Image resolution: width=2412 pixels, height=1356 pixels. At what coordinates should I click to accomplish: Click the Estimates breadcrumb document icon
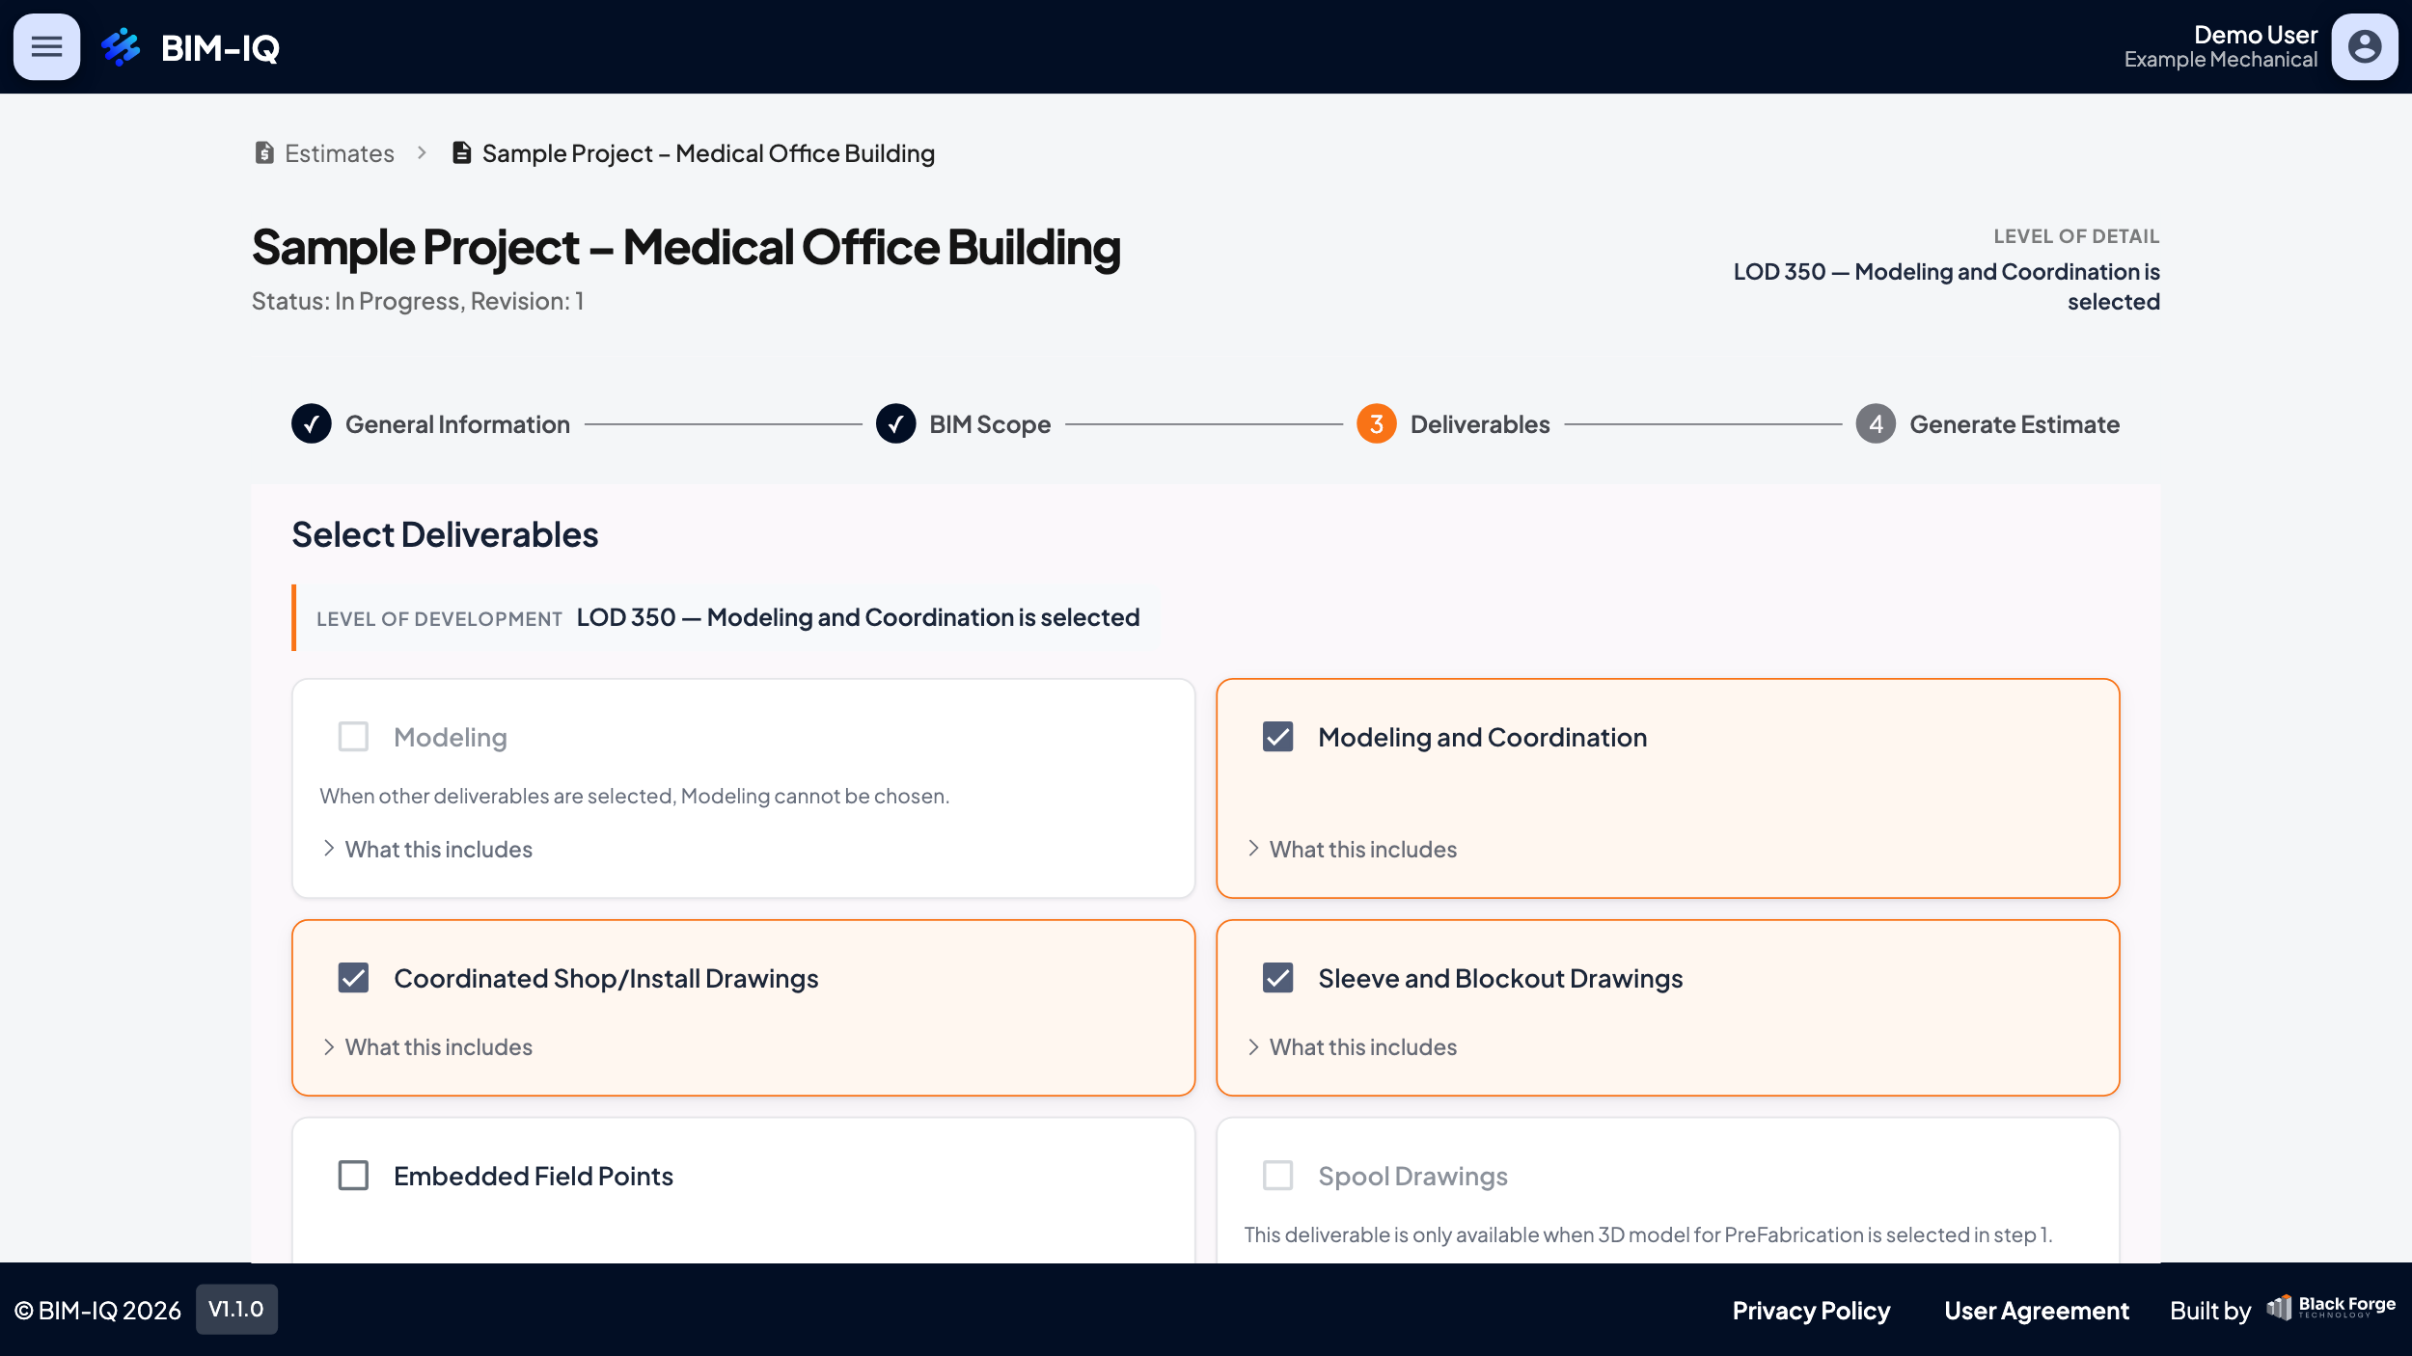pos(264,152)
